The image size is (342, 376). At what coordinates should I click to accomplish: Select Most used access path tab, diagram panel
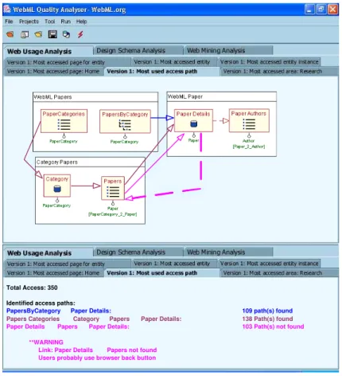161,72
